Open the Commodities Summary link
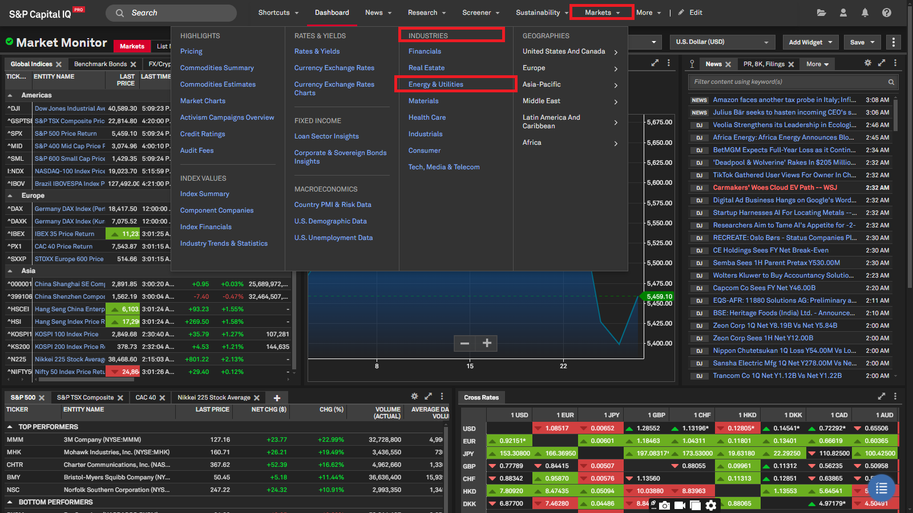This screenshot has width=913, height=513. pyautogui.click(x=217, y=68)
